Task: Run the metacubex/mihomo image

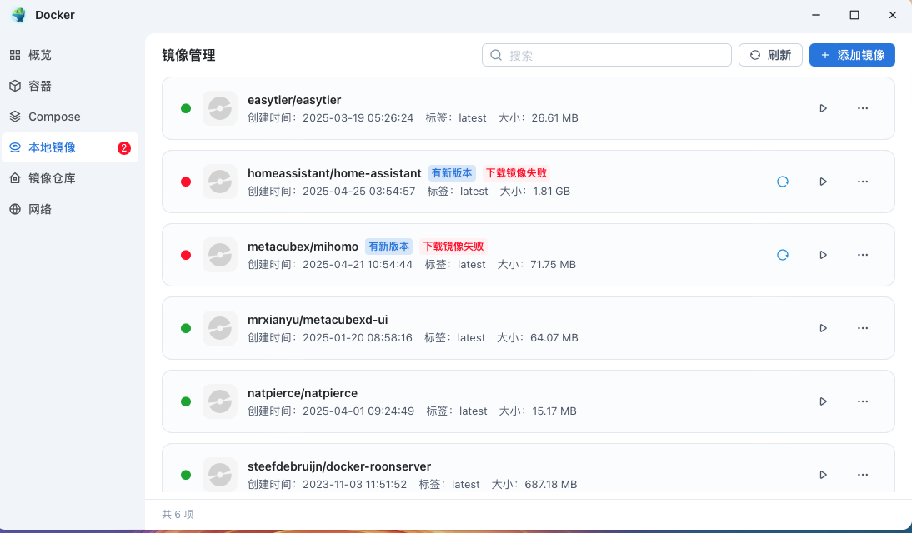Action: [x=823, y=255]
